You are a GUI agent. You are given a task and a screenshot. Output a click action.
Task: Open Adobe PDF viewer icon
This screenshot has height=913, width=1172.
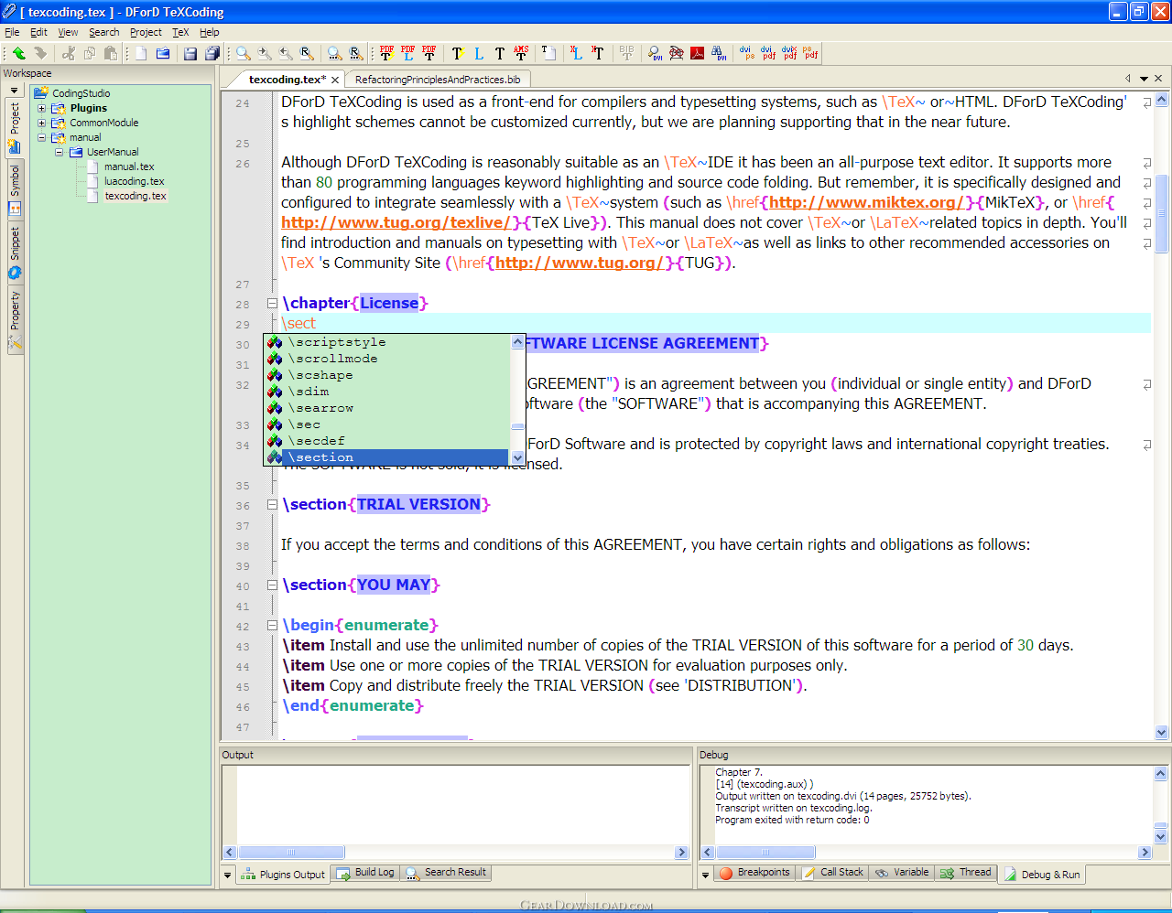point(698,53)
